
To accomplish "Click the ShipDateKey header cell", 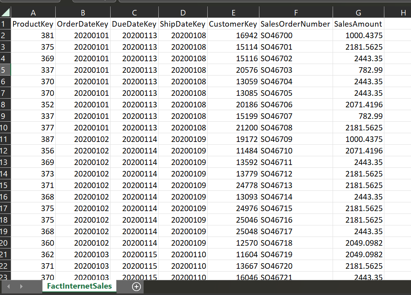I will coord(183,24).
